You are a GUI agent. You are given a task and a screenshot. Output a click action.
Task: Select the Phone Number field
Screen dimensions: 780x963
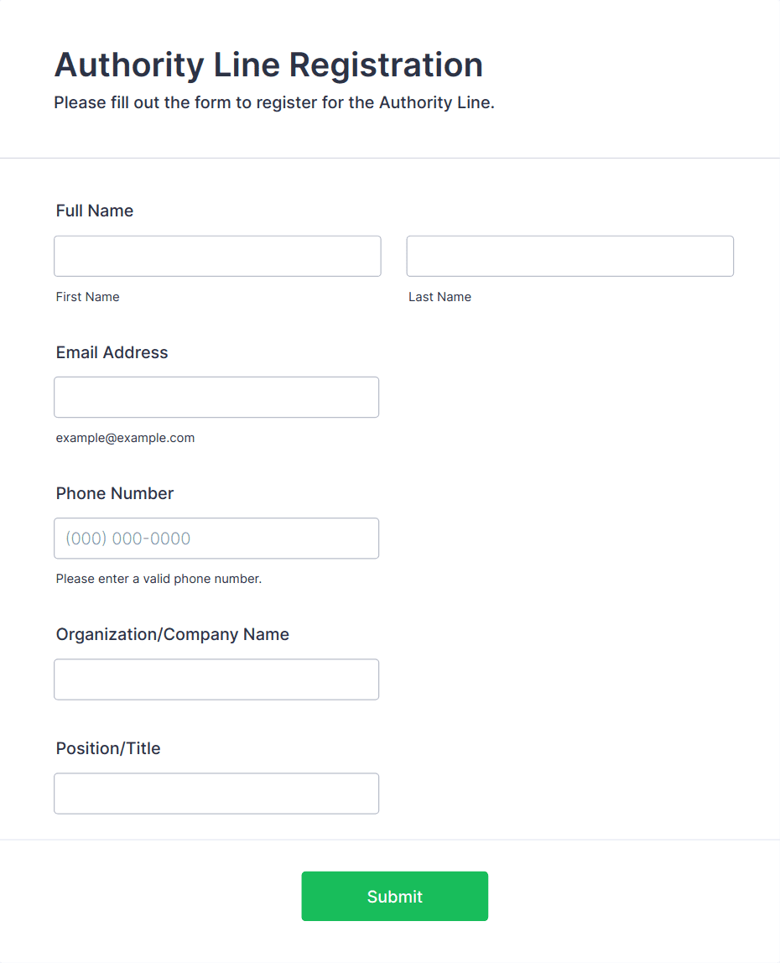pos(216,538)
